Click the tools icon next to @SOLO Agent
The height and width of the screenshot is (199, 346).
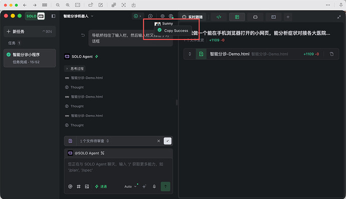[102, 153]
